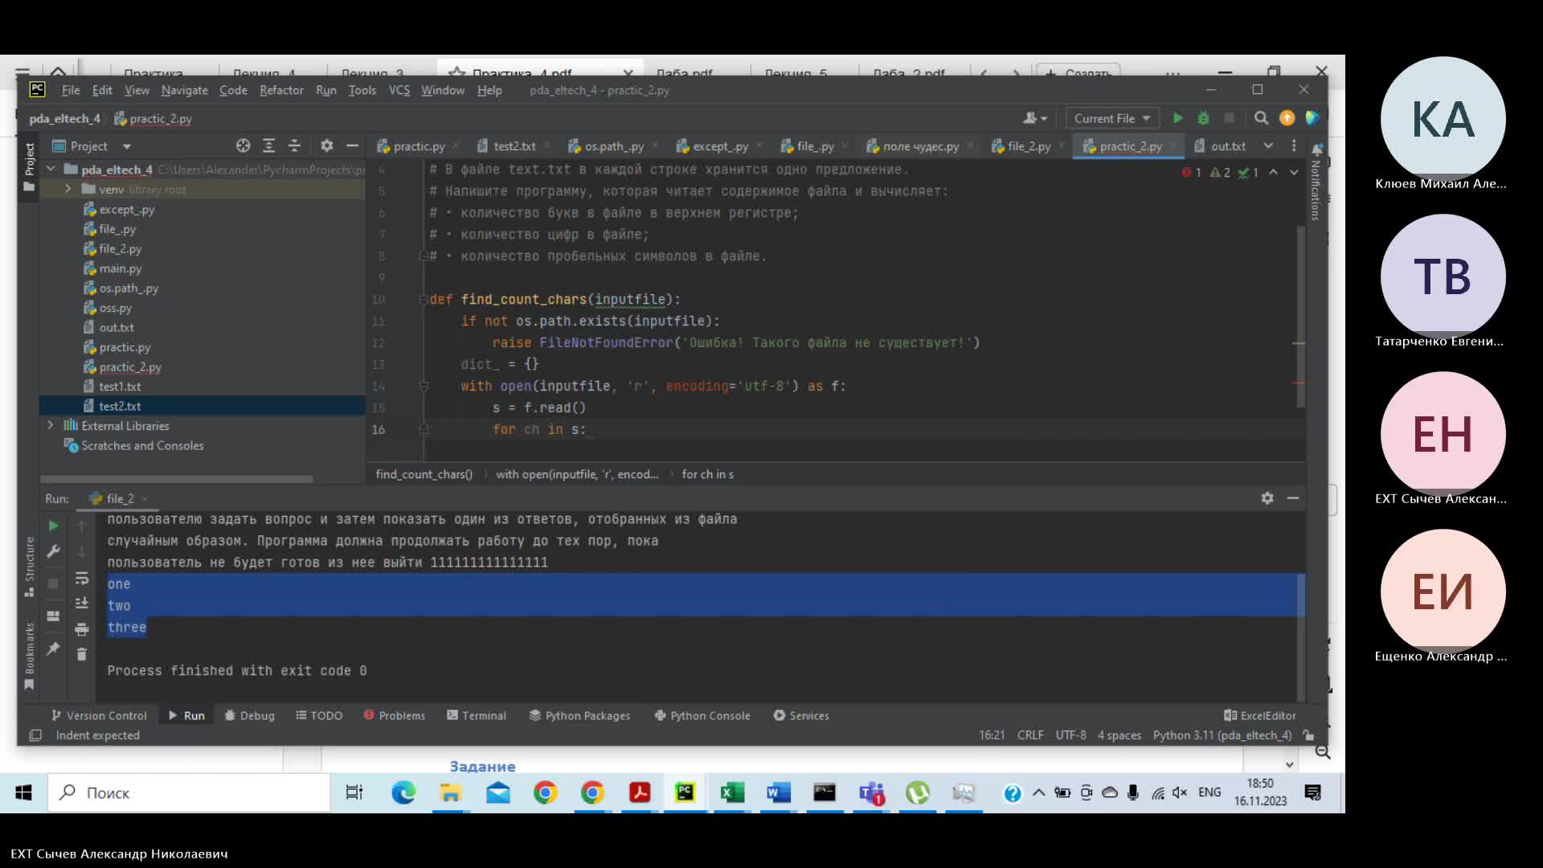
Task: Open Current File run configuration dropdown
Action: [1112, 118]
